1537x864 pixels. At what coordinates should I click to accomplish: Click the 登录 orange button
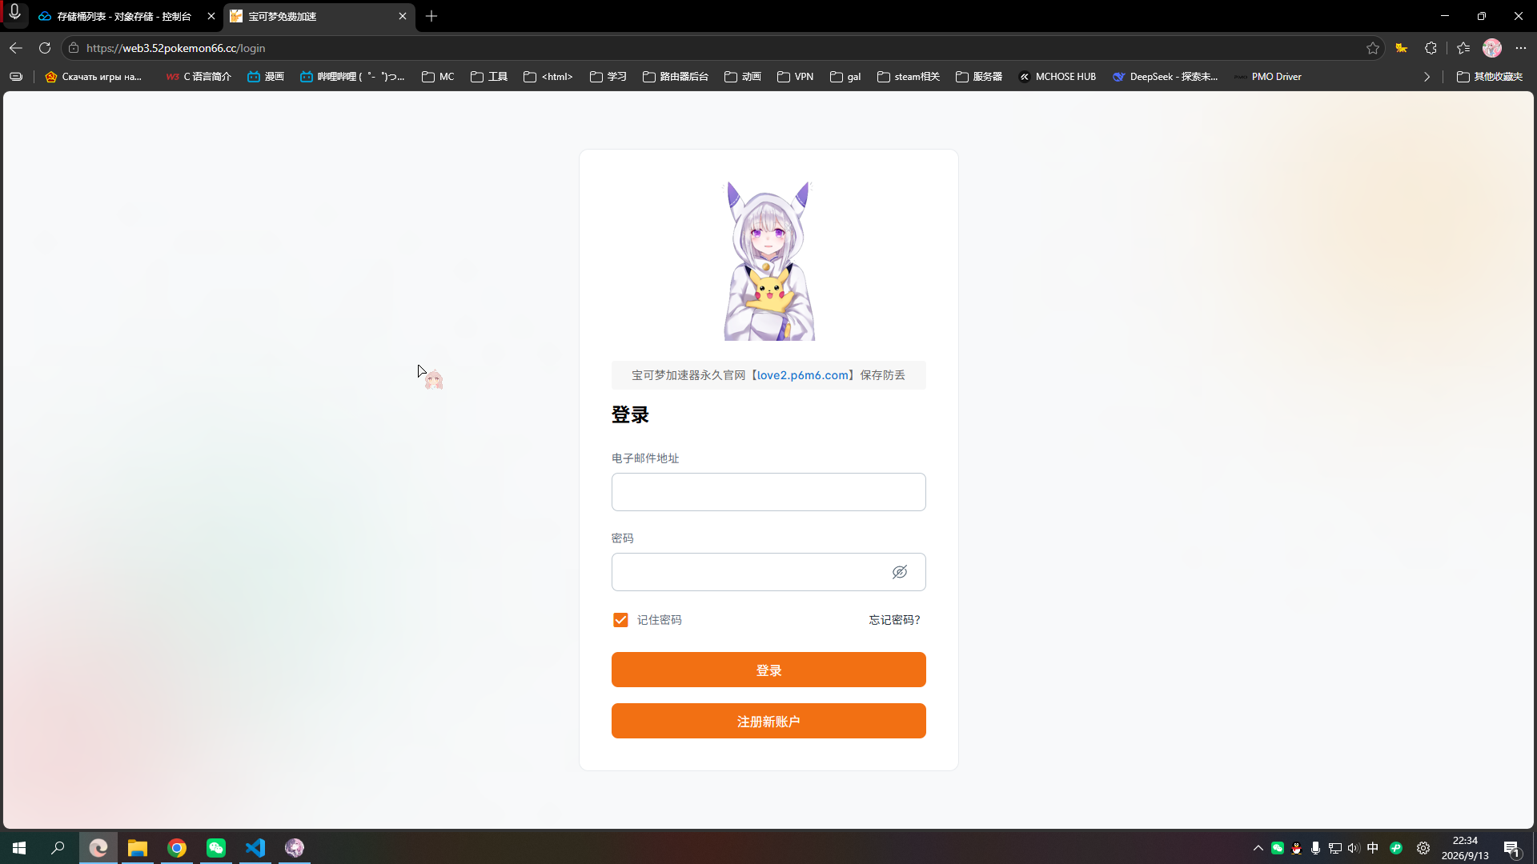pyautogui.click(x=768, y=670)
